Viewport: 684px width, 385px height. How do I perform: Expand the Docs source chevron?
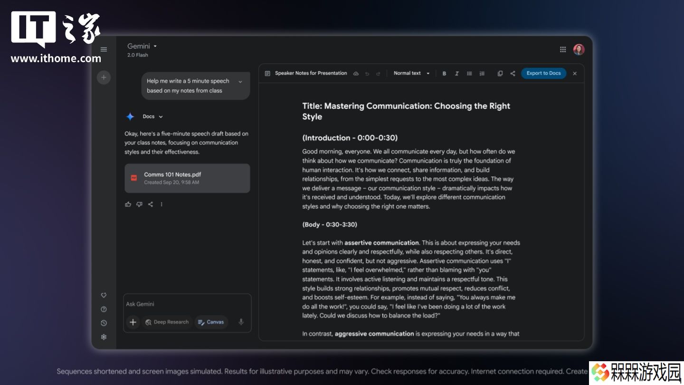(161, 117)
